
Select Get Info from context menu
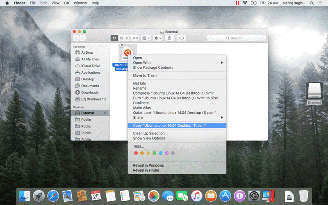(177, 84)
